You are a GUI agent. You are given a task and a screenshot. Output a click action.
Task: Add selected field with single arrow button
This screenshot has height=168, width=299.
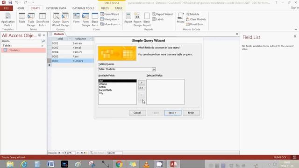[141, 83]
